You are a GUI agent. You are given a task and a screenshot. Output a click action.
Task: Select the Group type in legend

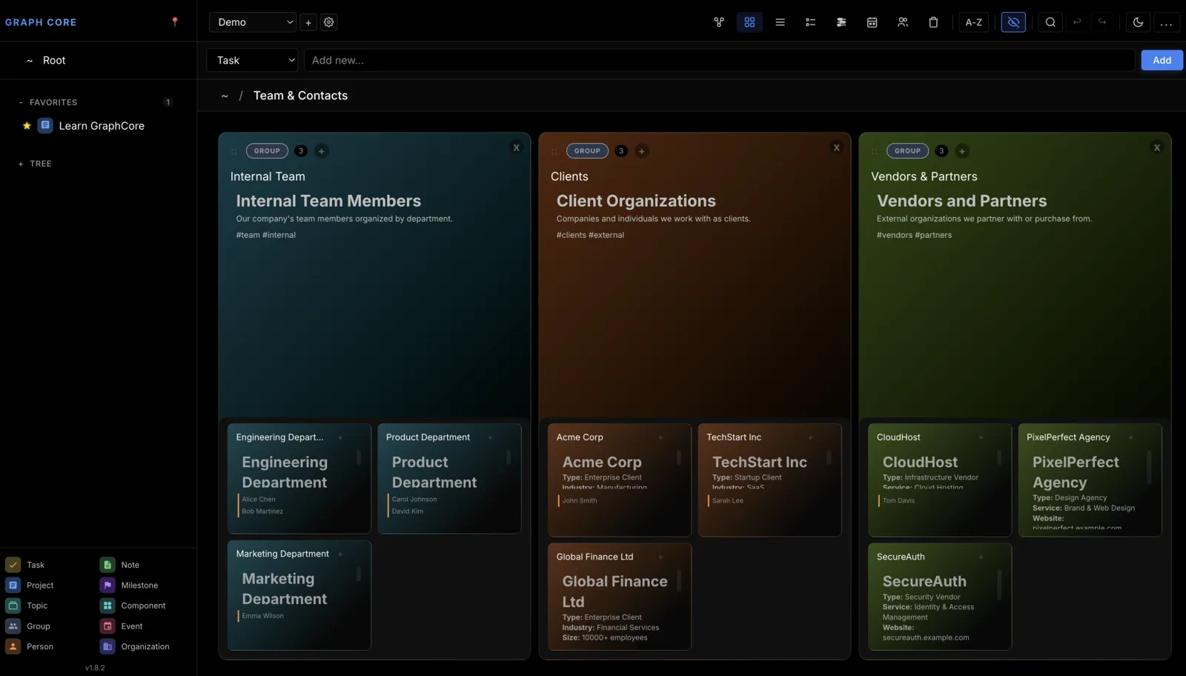point(28,626)
